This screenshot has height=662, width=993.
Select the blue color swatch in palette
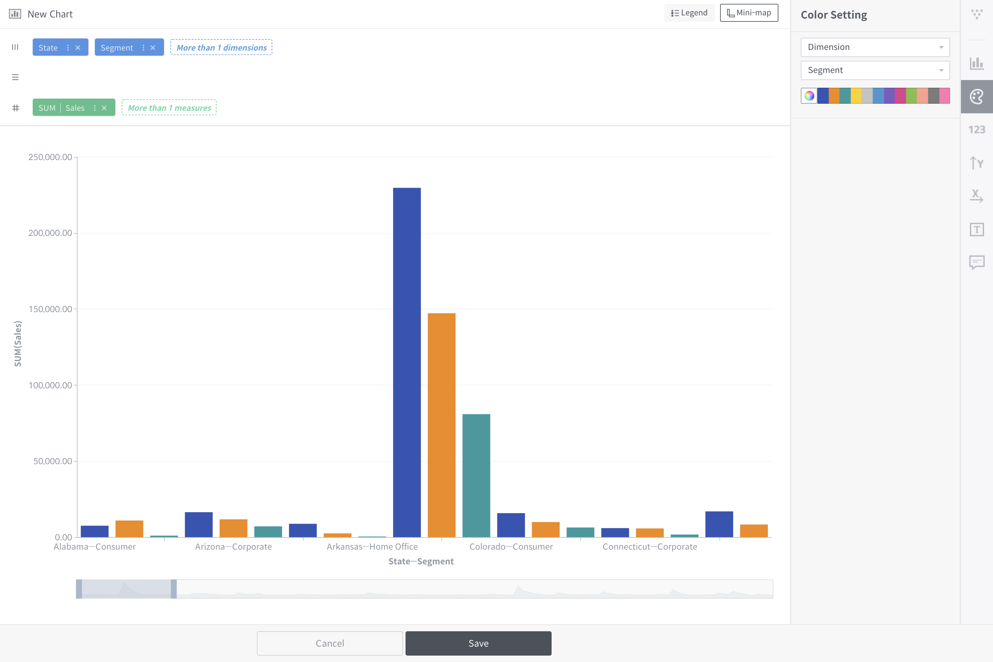tap(823, 96)
